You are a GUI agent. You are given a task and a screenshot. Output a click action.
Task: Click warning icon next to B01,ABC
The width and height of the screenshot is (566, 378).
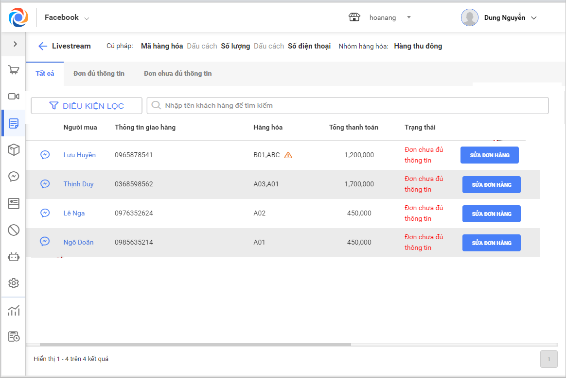pos(288,155)
